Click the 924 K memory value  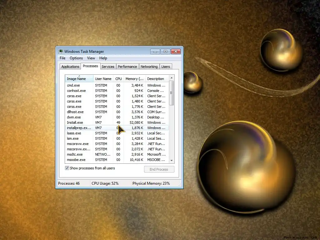pyautogui.click(x=139, y=91)
